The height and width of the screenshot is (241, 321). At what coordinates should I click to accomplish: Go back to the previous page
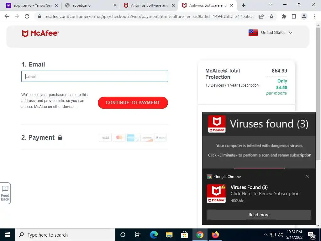7,16
